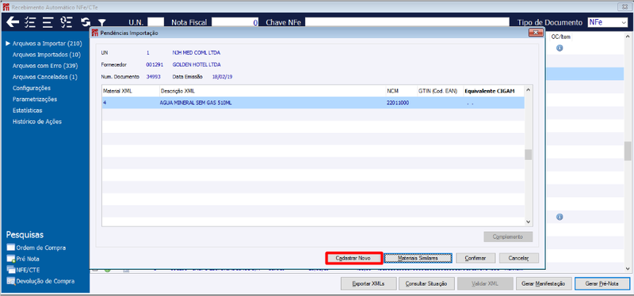The height and width of the screenshot is (296, 634).
Task: Click document number 34993
Action: pos(153,76)
